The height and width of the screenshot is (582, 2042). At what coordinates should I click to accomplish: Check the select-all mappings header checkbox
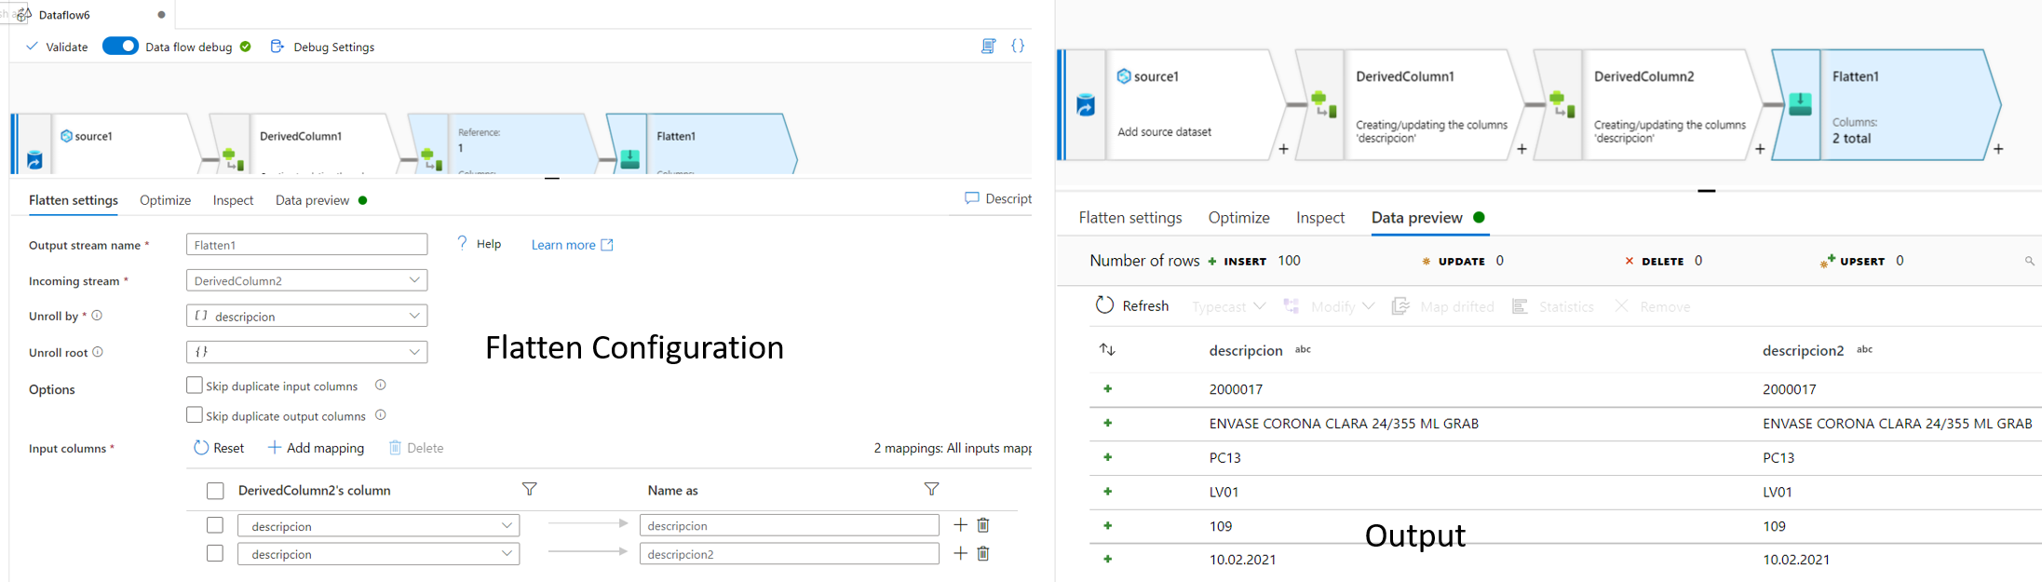tap(215, 491)
